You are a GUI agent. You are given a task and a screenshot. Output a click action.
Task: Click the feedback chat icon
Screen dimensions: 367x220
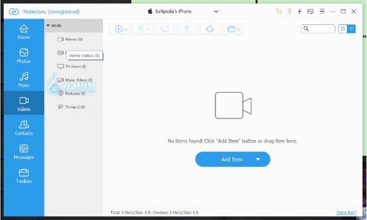310,12
